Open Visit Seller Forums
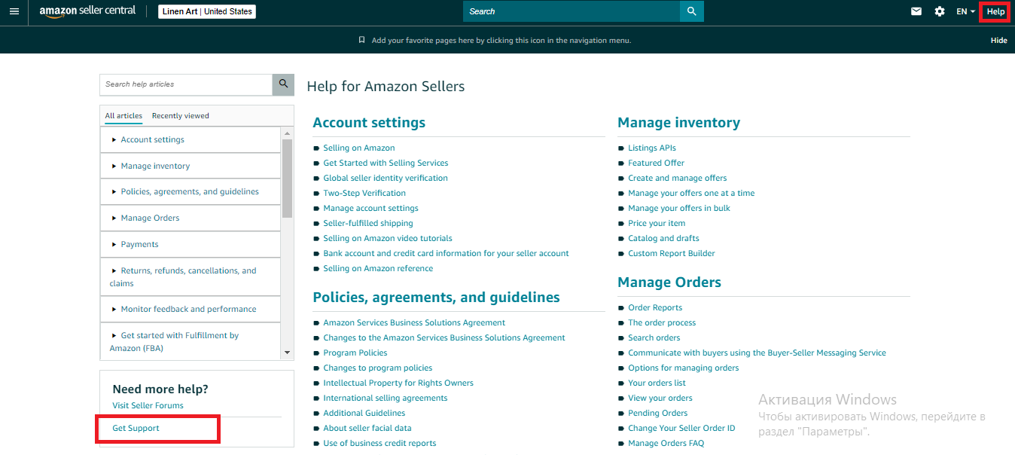The image size is (1015, 455). 147,405
